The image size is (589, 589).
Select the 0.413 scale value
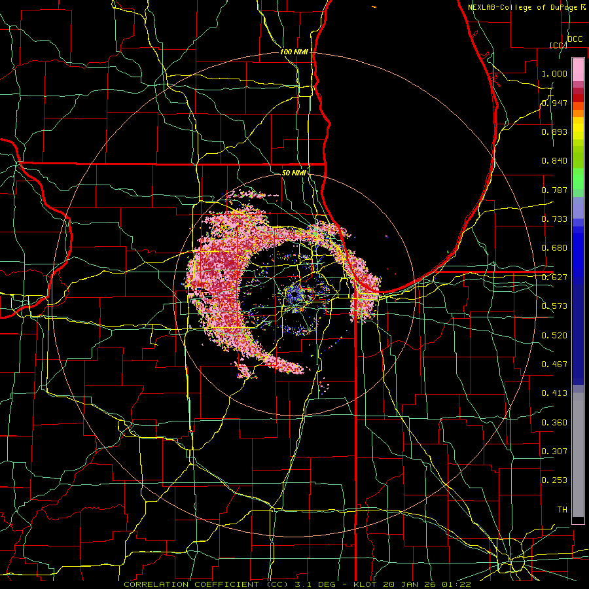(x=554, y=393)
